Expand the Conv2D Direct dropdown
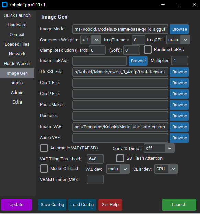Screen dimensions: 200x214 159,148
